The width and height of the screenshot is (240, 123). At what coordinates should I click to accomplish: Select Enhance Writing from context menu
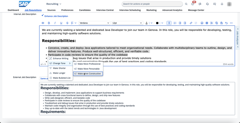60,58
